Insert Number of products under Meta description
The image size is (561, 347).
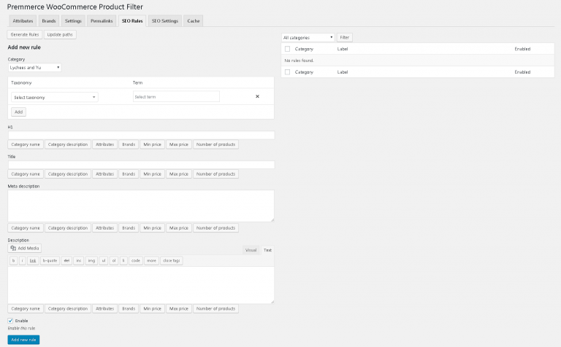215,228
